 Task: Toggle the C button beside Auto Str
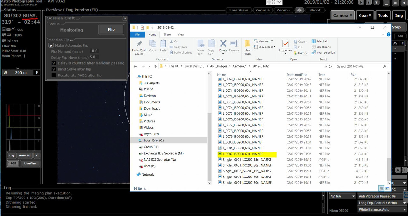tap(37, 155)
